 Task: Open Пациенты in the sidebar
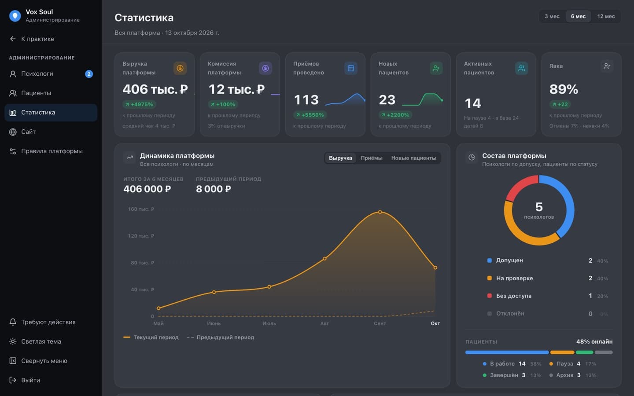(x=51, y=93)
